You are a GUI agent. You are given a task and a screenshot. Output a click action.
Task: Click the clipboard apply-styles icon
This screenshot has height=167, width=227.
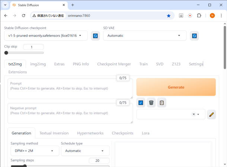[x=162, y=103]
